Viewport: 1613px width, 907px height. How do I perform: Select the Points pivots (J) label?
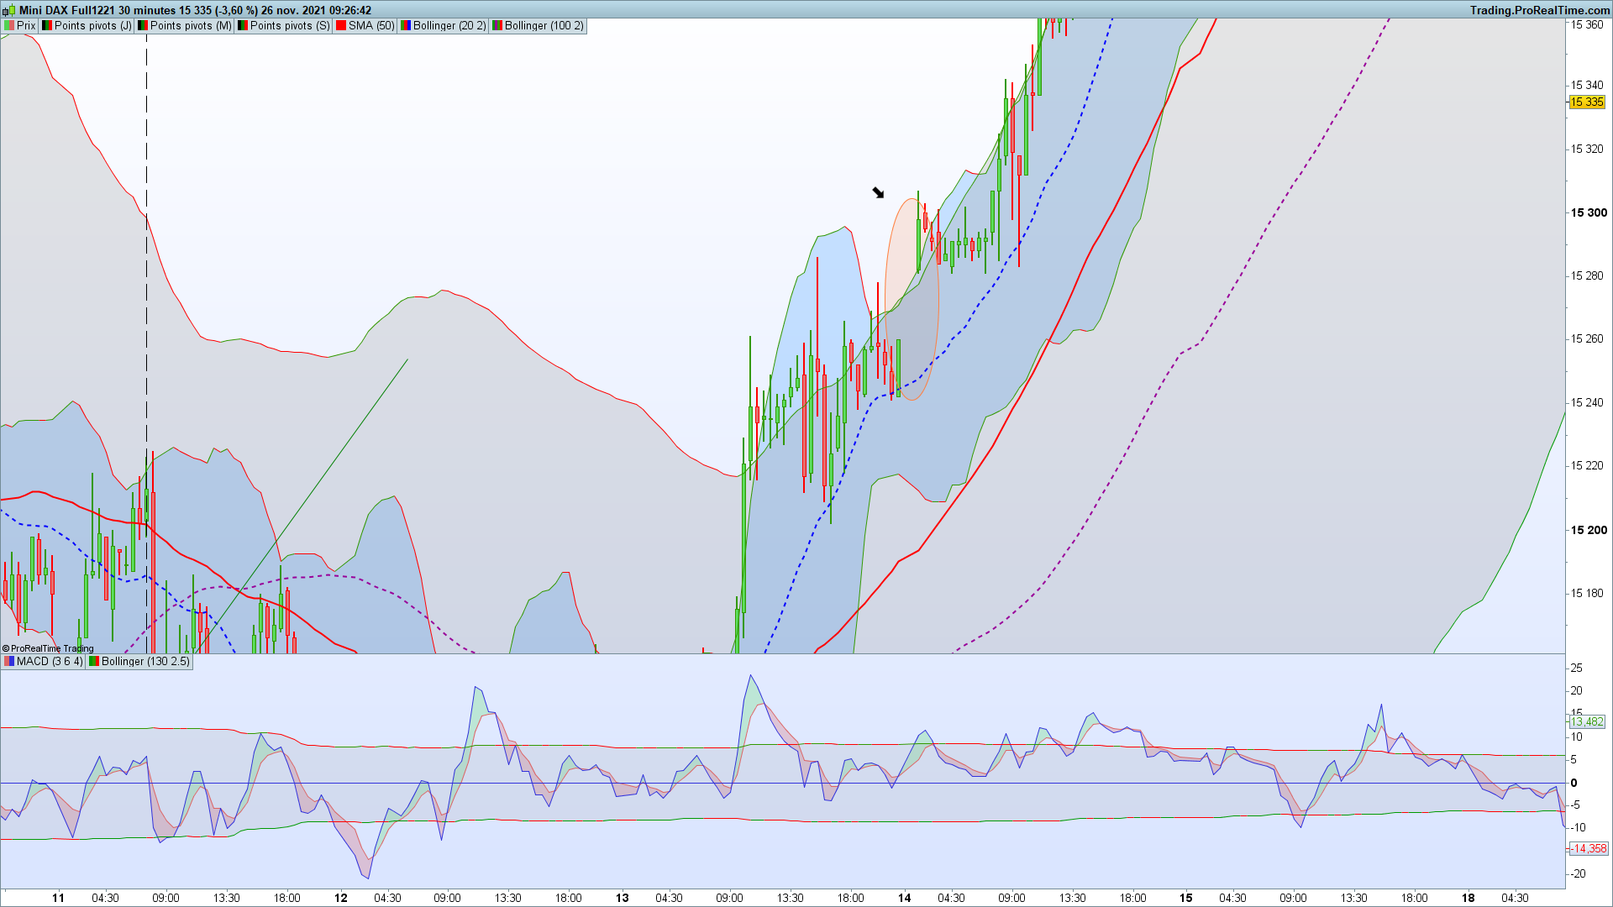coord(92,26)
